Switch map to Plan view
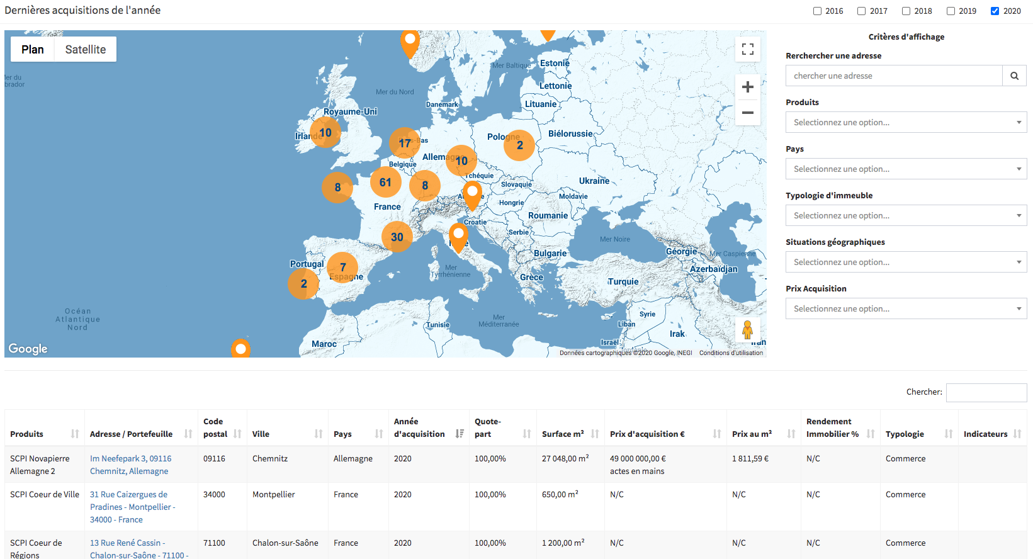 (x=33, y=49)
